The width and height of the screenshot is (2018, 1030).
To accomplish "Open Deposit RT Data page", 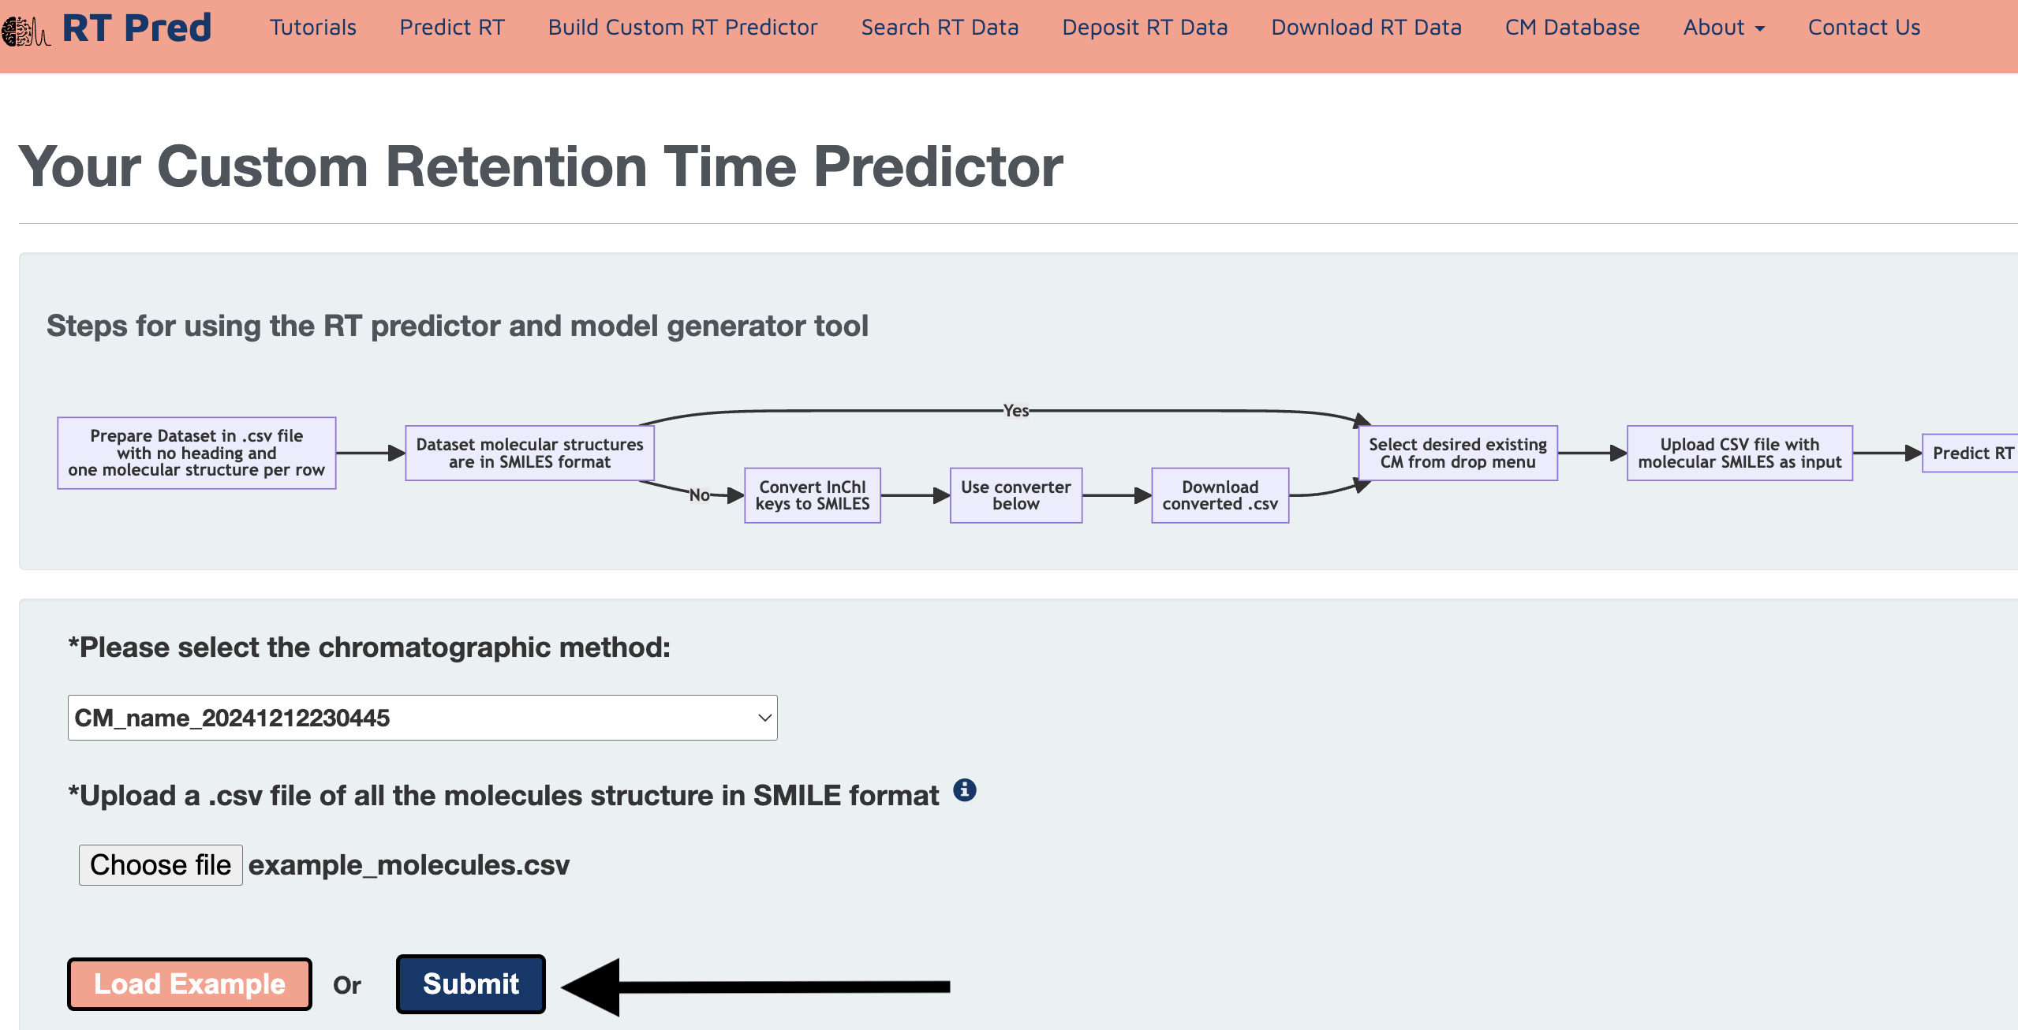I will (x=1145, y=28).
